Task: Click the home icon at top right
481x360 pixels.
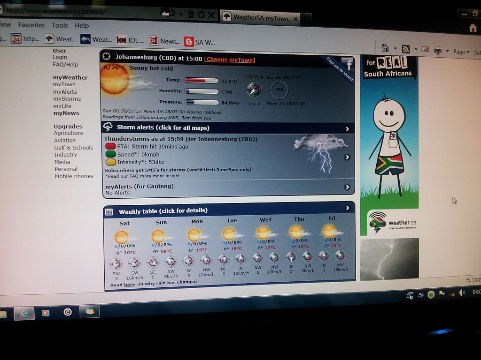Action: click(x=473, y=28)
